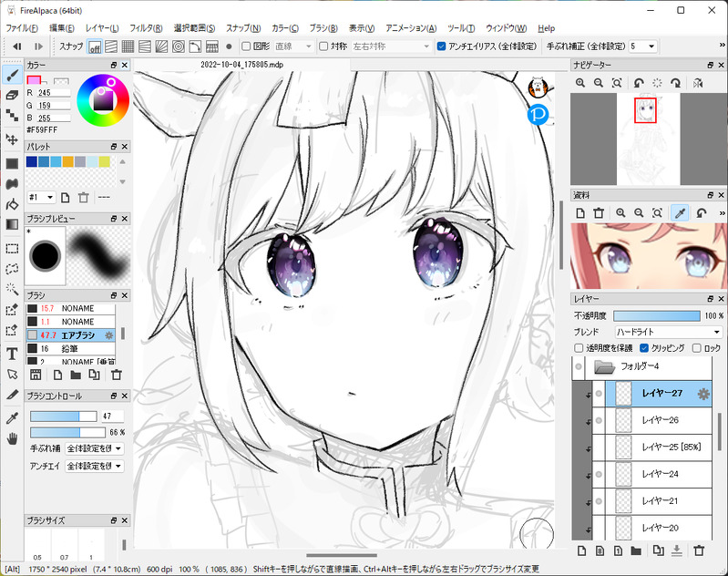Select the Eyedropper tool in left toolbar
This screenshot has height=576, width=728.
(13, 418)
